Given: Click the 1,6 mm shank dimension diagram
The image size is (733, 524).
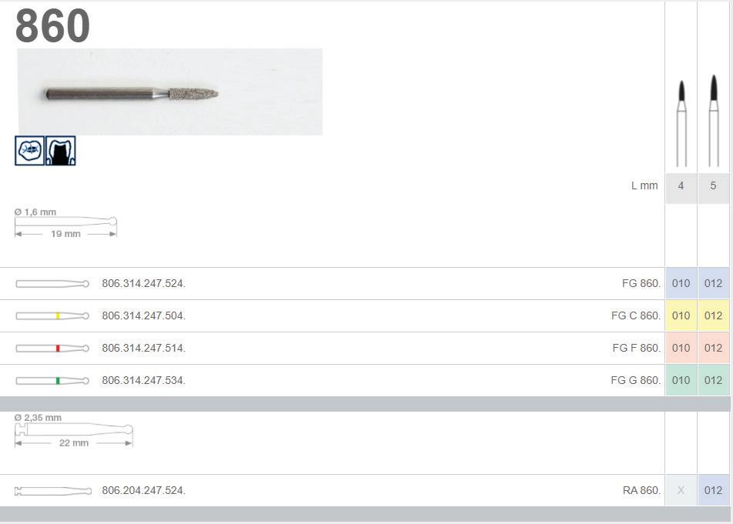Looking at the screenshot, I should point(66,223).
